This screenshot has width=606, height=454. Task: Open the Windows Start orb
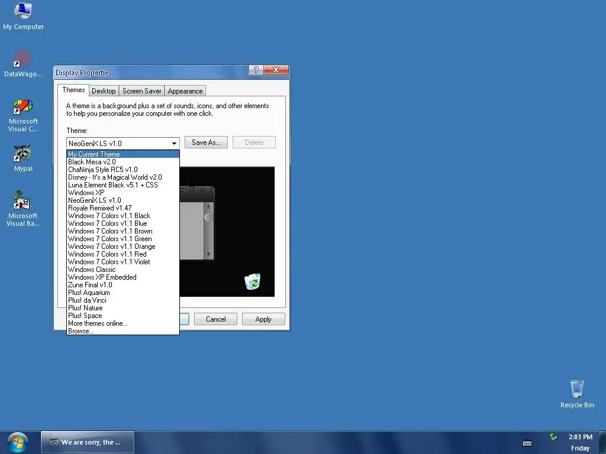17,442
